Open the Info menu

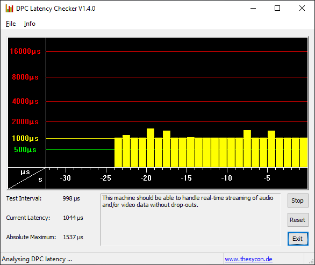click(x=30, y=24)
